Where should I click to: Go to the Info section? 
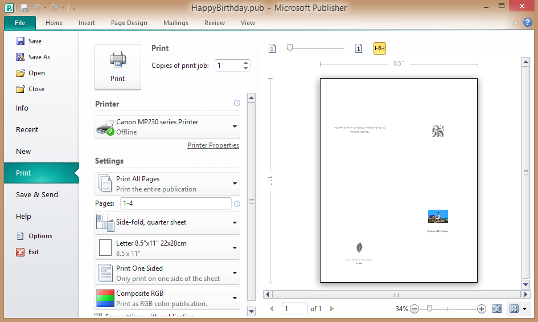(22, 108)
